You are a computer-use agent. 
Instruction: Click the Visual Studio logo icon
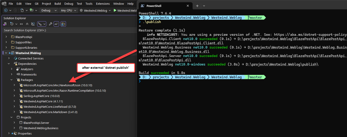click(x=4, y=4)
